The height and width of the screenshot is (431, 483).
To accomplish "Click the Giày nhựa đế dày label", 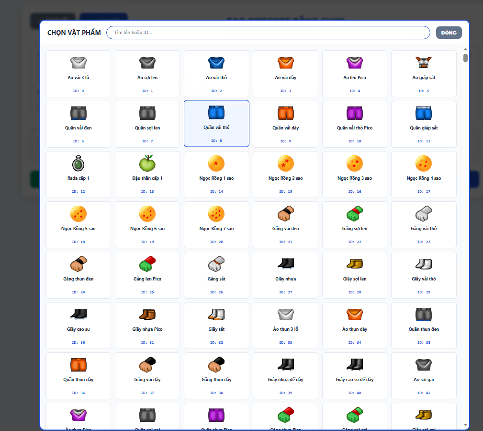I will coord(286,380).
